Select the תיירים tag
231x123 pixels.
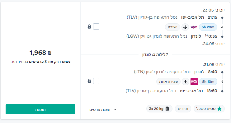183,109
